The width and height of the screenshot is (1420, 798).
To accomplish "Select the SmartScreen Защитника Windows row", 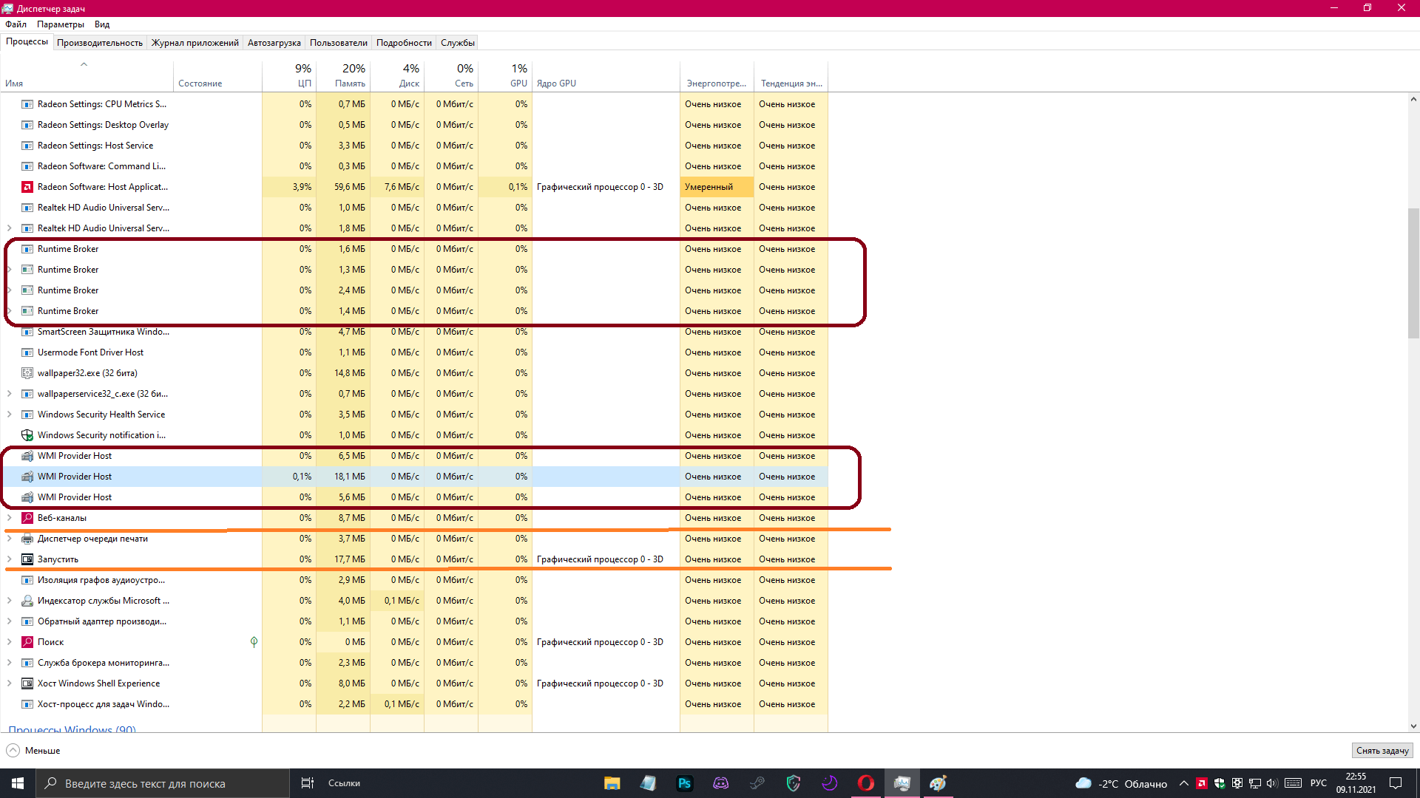I will point(414,332).
